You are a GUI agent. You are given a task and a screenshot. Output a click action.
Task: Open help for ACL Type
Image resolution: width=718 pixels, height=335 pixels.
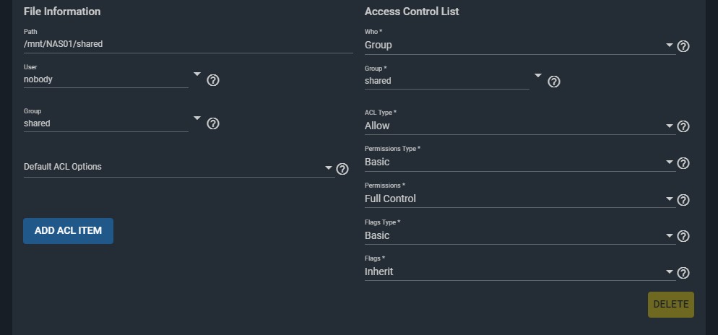tap(683, 126)
